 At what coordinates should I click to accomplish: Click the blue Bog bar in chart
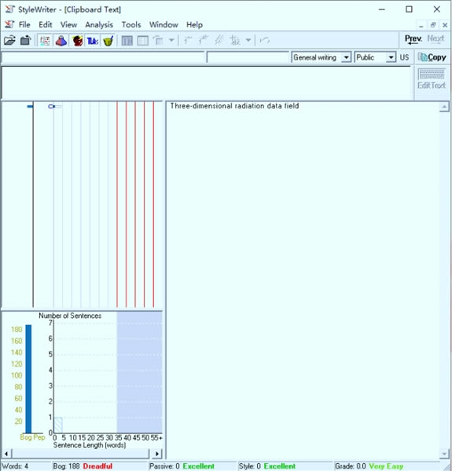[28, 379]
